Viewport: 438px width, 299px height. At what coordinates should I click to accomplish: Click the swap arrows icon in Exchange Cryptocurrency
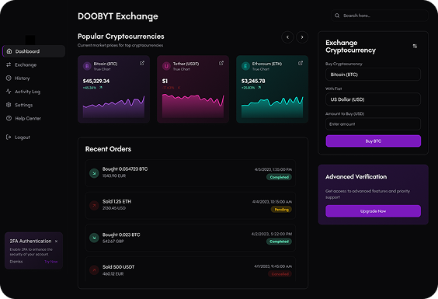pos(415,46)
